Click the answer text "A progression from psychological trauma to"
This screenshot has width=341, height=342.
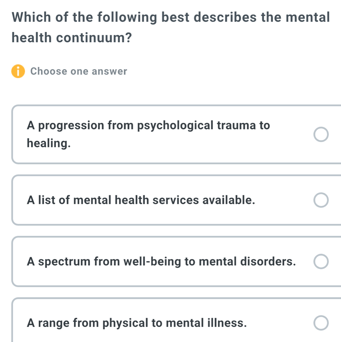pos(148,125)
